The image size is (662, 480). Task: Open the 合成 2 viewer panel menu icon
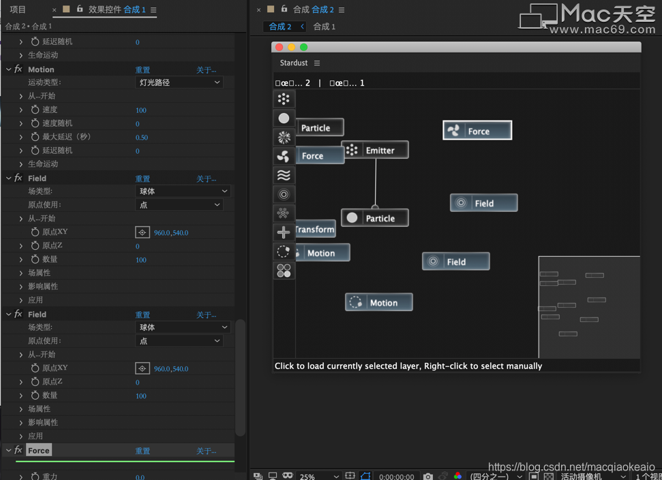pyautogui.click(x=342, y=10)
